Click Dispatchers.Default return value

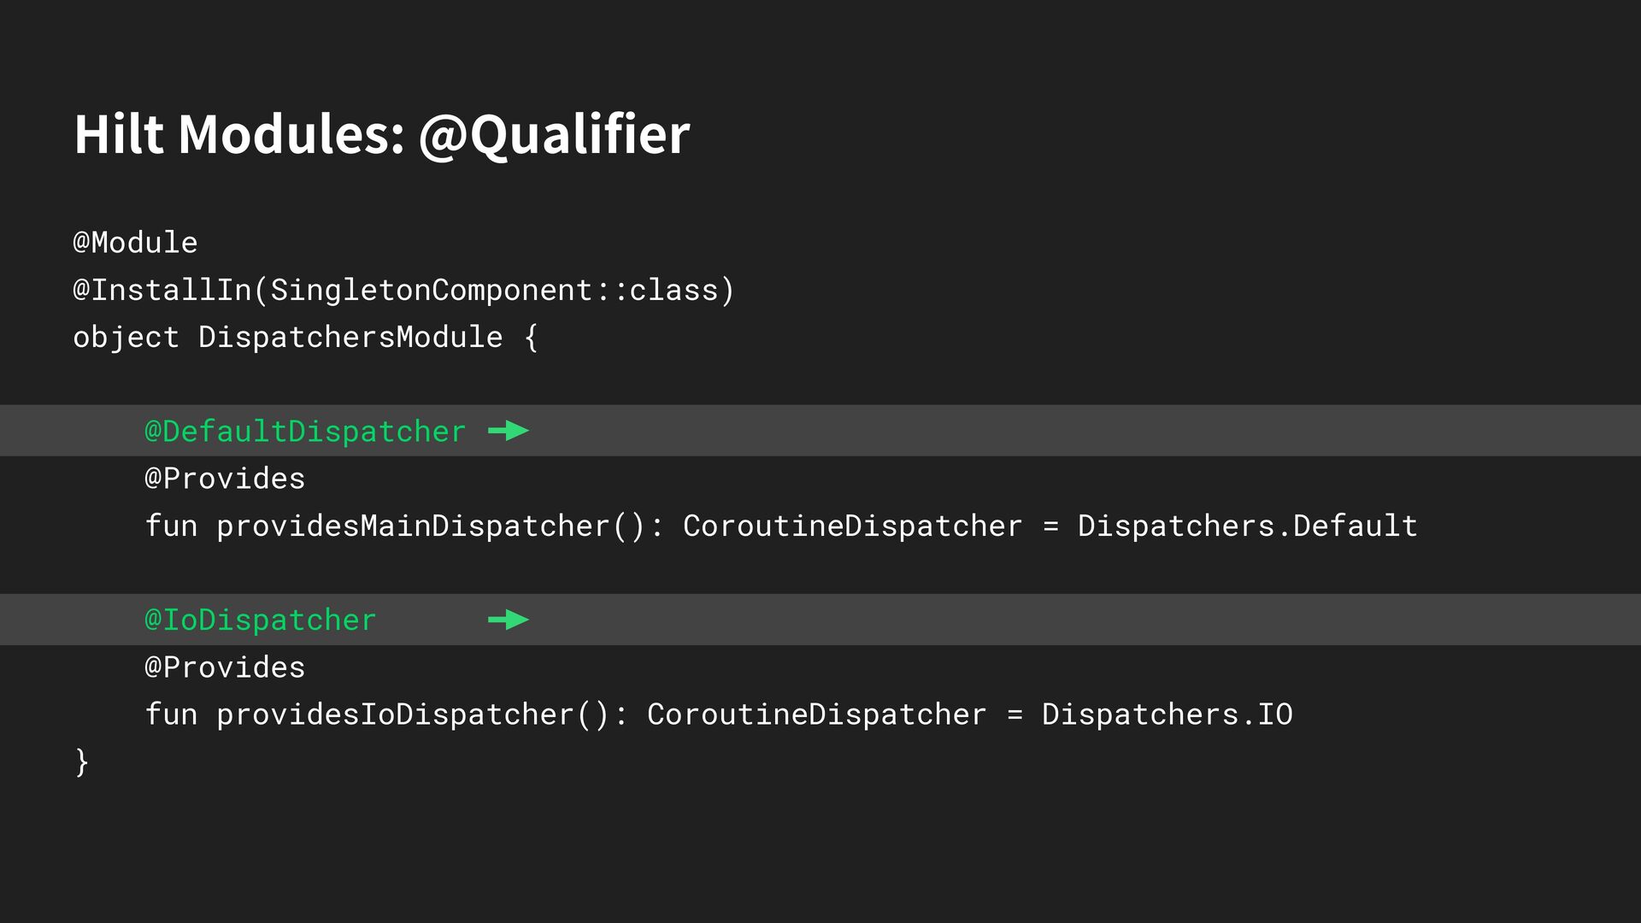[1247, 526]
